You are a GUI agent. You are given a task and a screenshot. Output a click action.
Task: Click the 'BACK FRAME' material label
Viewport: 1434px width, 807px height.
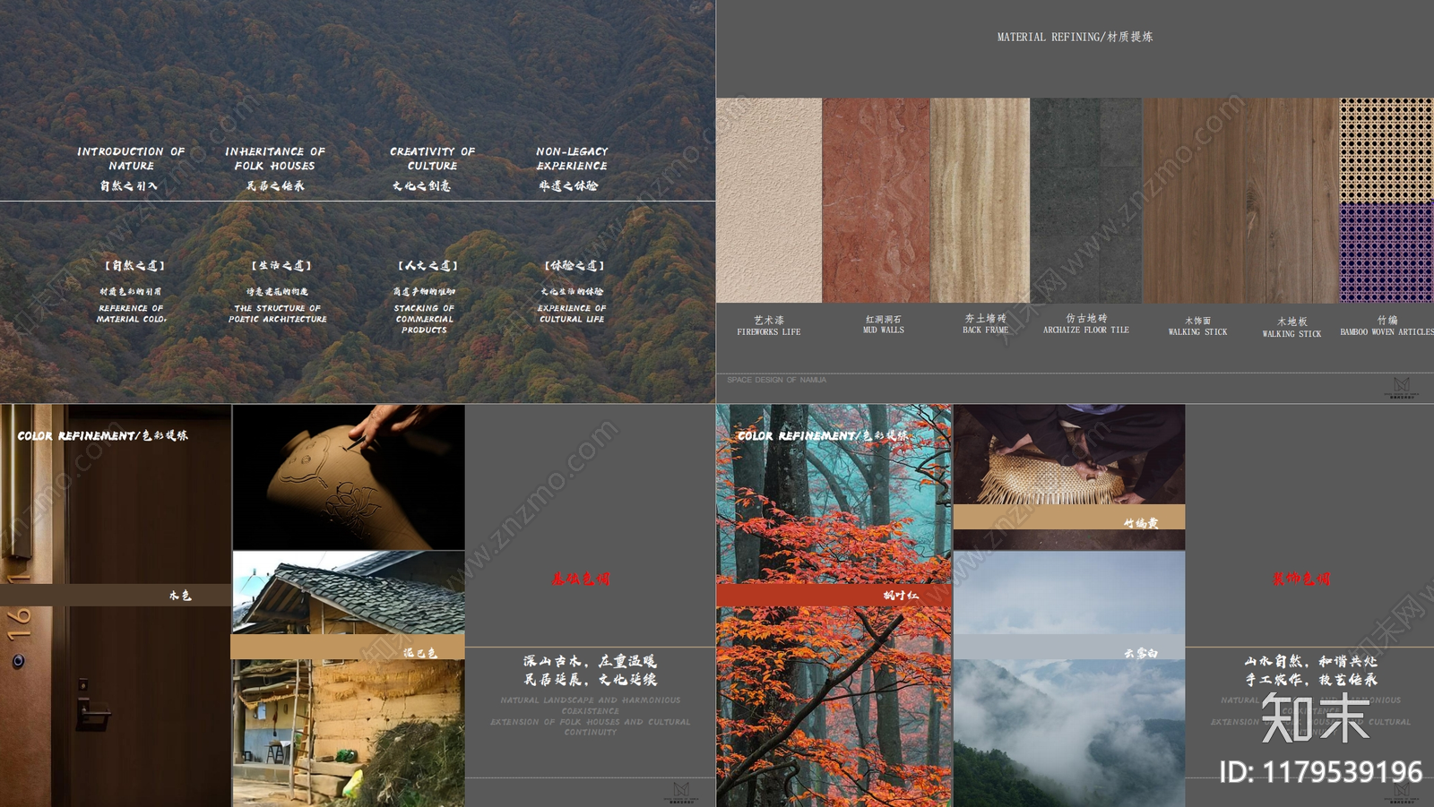986,331
